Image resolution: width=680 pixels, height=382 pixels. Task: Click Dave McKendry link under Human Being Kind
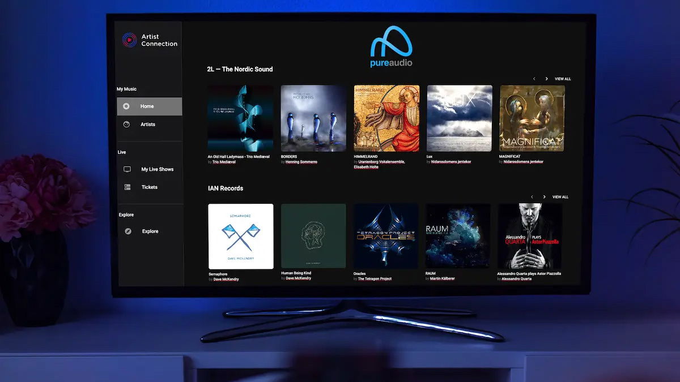[299, 278]
